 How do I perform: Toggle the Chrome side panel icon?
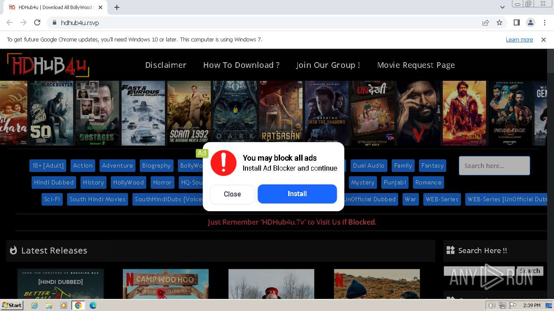point(516,22)
